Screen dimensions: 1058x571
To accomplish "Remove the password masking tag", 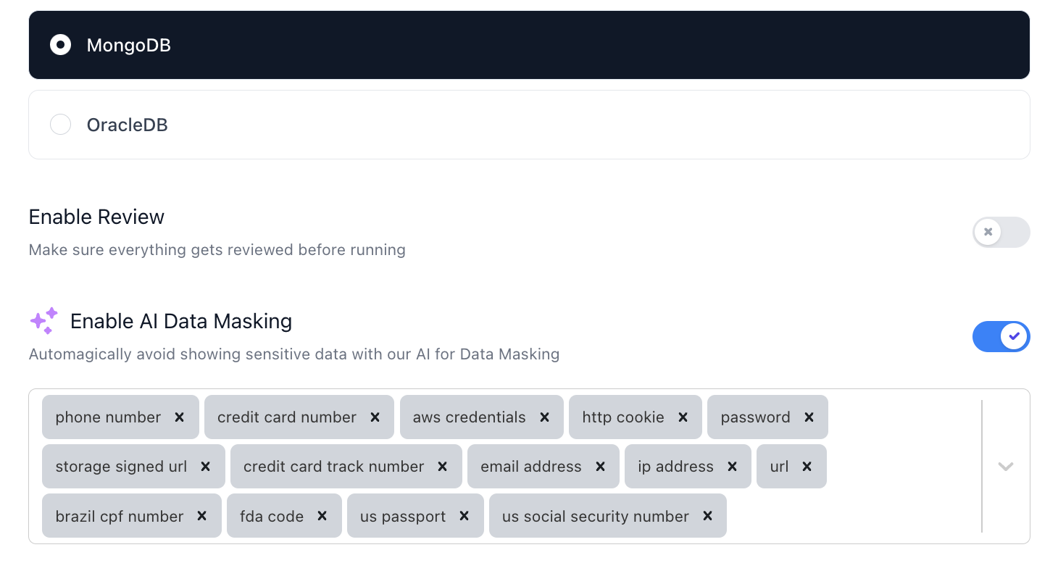I will [809, 417].
